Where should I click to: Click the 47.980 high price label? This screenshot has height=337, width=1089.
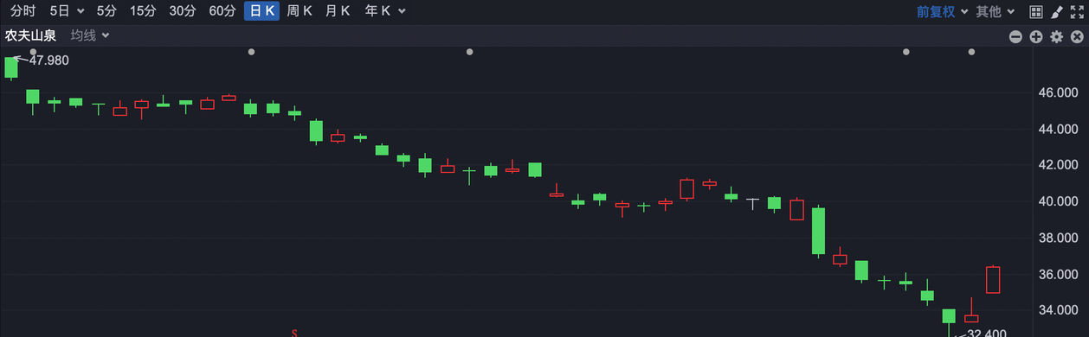pos(49,60)
